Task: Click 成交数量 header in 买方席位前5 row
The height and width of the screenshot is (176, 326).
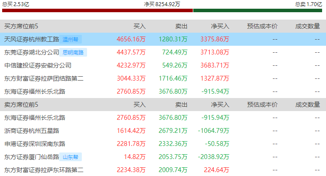Action: point(307,26)
